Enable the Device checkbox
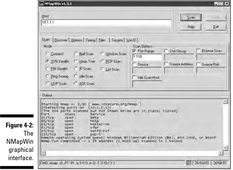The image size is (233, 170). pos(134,64)
